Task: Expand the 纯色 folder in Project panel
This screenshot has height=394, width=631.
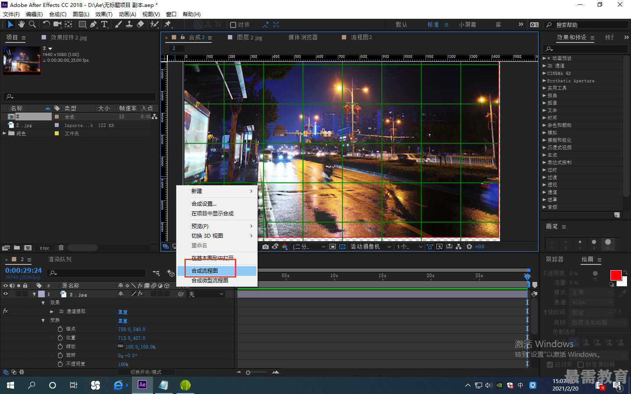Action: [4, 134]
